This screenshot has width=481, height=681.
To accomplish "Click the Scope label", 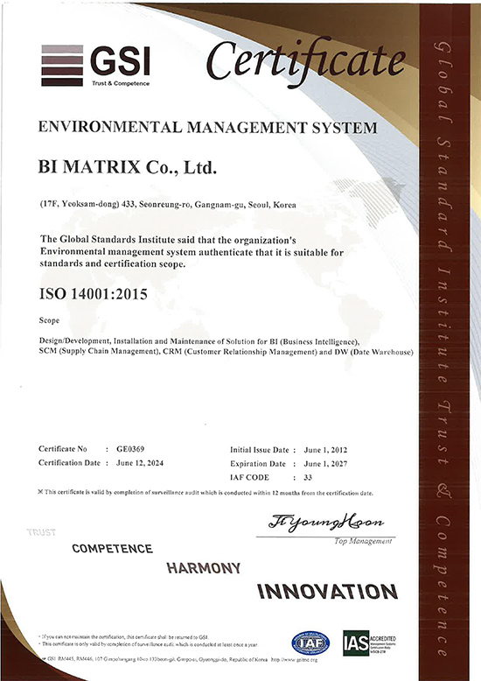I will coord(49,320).
